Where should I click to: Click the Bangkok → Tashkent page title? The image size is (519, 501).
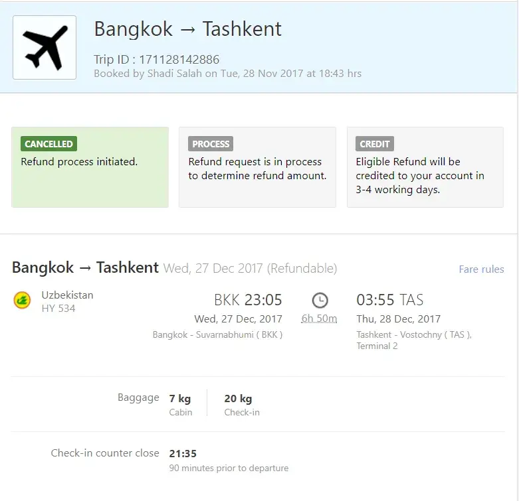pyautogui.click(x=187, y=29)
